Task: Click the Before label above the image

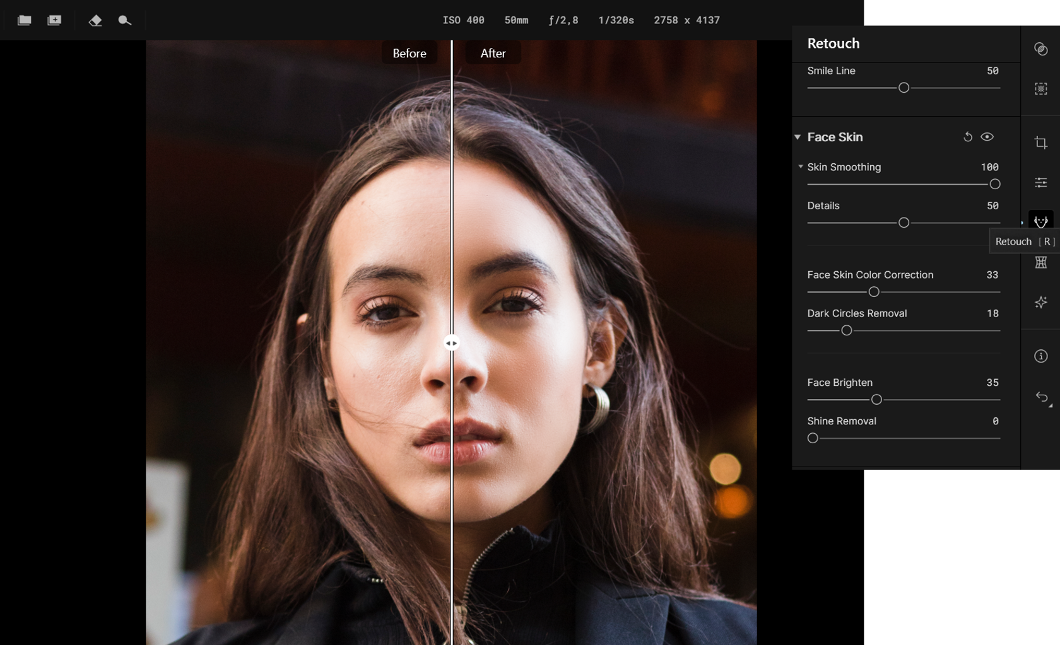Action: pyautogui.click(x=409, y=53)
